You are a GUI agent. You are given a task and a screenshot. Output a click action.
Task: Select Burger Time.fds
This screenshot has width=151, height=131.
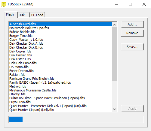point(60,36)
